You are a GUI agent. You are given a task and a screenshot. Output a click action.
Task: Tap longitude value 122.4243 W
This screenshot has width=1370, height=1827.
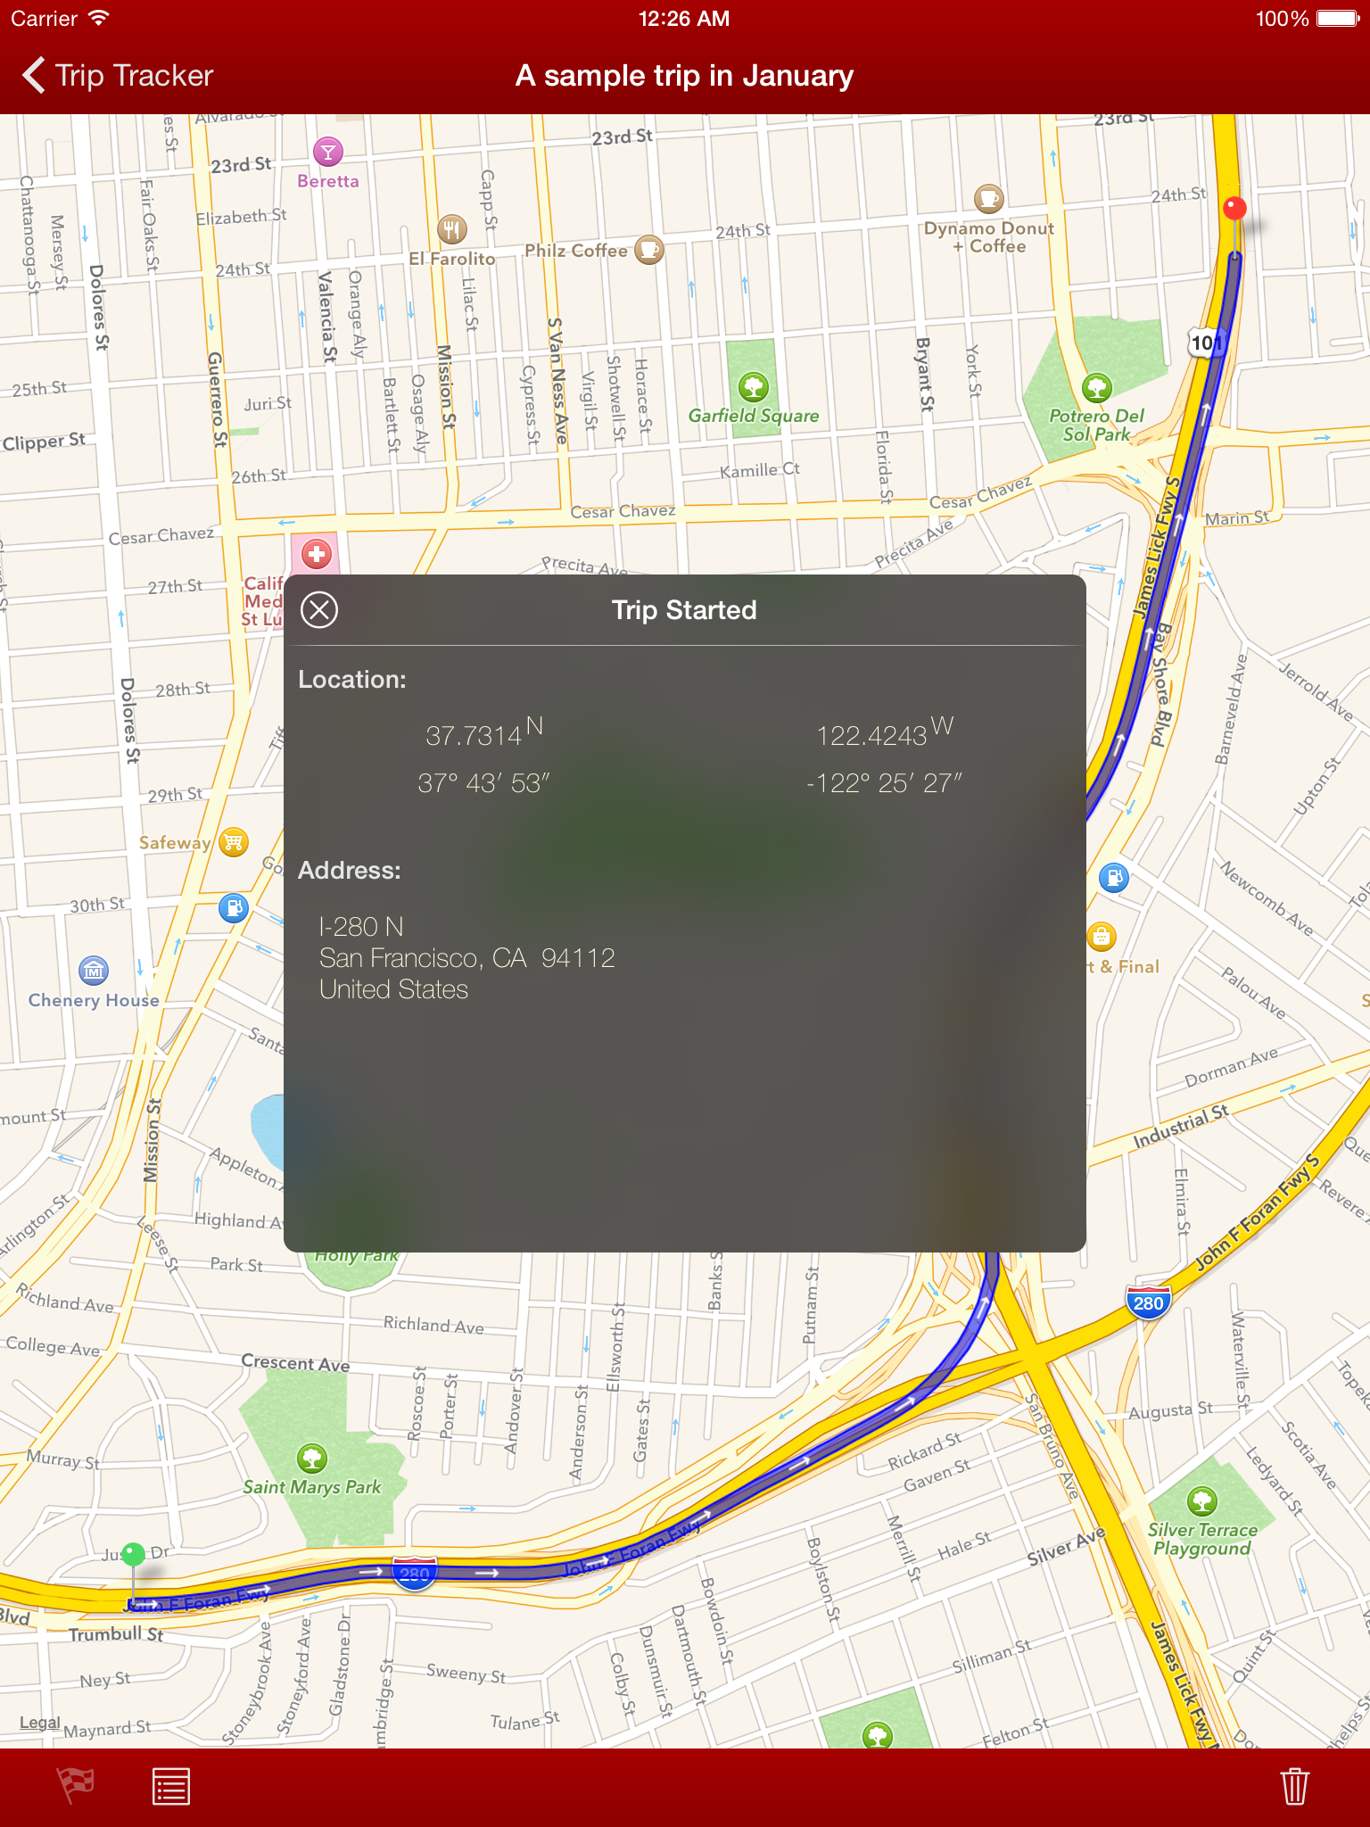(x=885, y=732)
